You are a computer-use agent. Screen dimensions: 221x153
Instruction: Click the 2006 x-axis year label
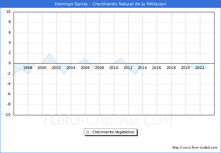pos(85,68)
